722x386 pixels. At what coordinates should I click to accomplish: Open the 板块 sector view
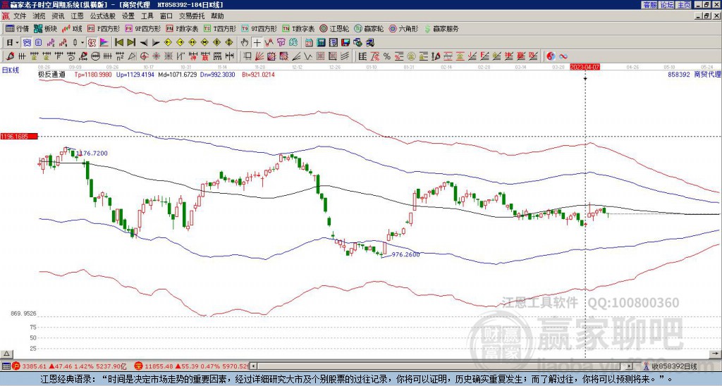[45, 28]
